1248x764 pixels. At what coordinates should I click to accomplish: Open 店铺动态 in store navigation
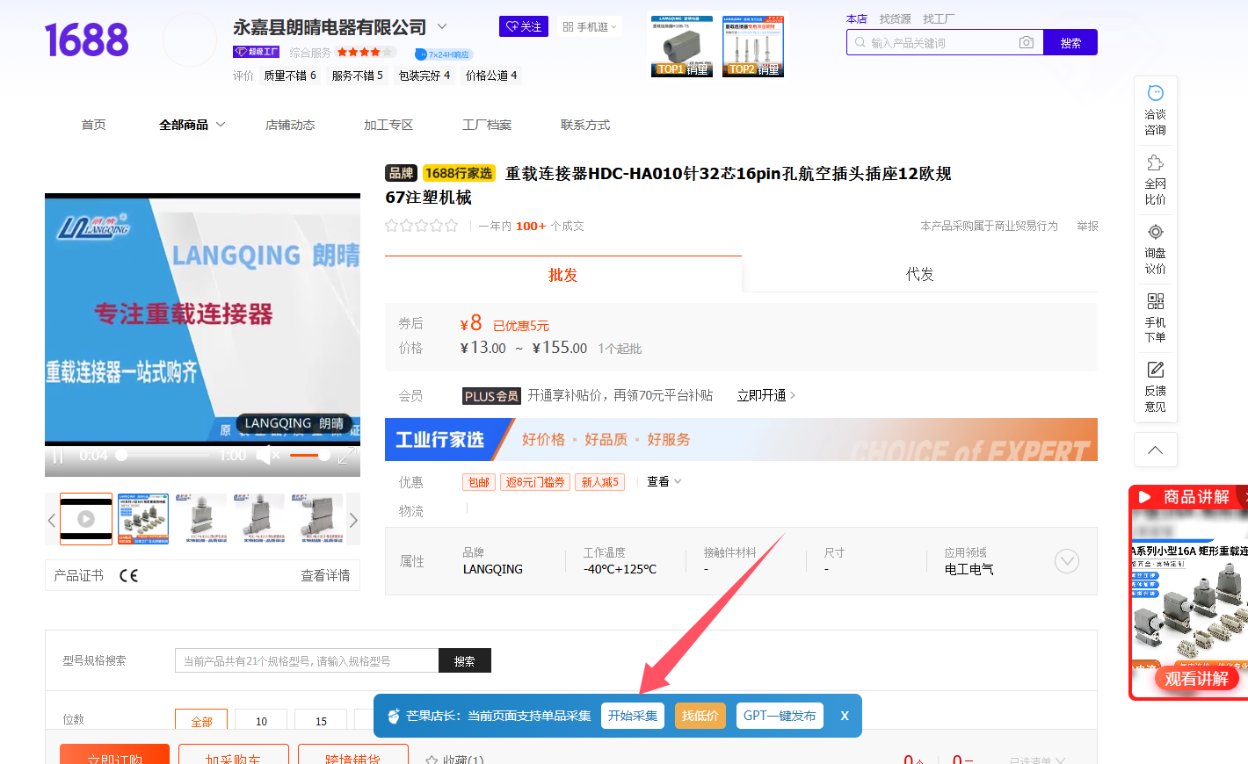click(x=290, y=125)
